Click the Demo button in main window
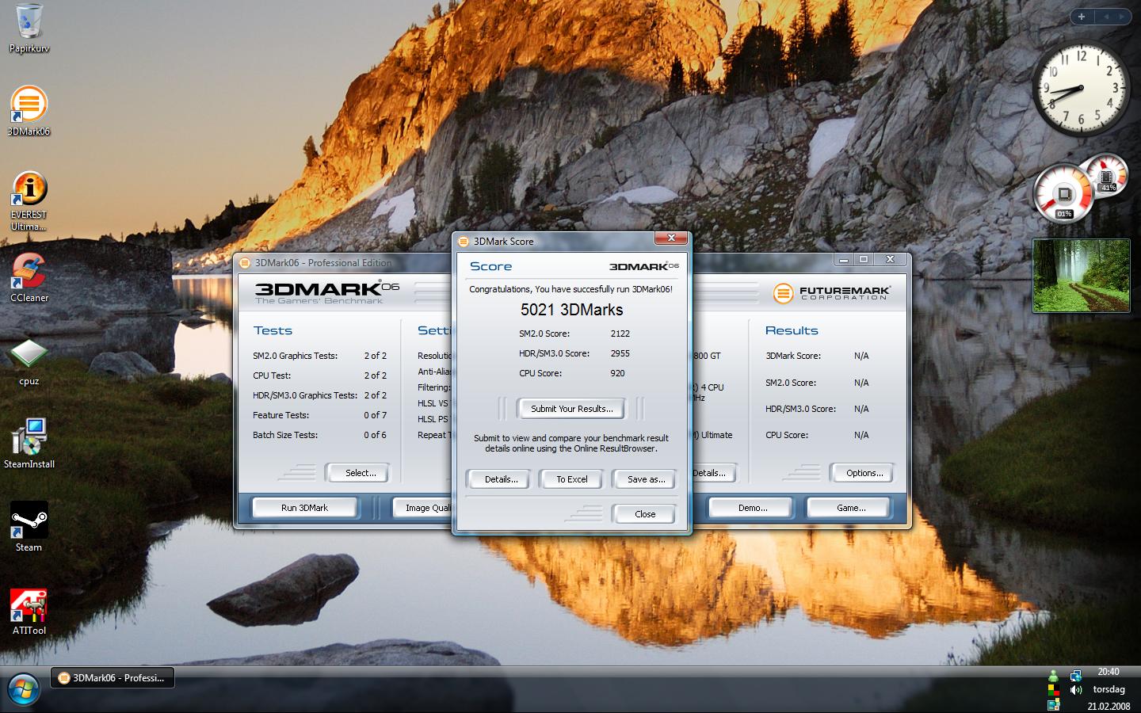The height and width of the screenshot is (713, 1141). click(x=752, y=508)
